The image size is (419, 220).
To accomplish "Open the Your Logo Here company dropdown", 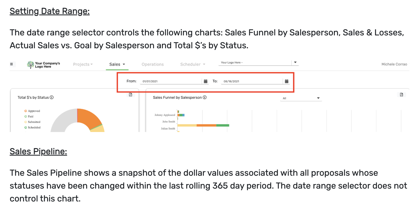I will 258,63.
